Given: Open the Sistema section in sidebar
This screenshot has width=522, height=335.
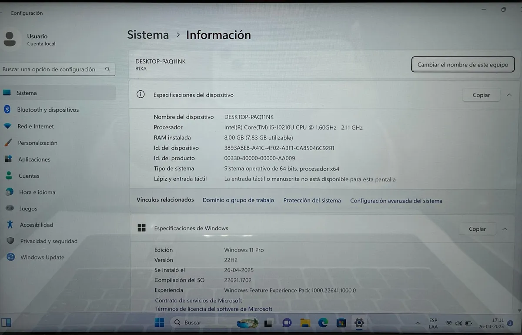Looking at the screenshot, I should (x=58, y=93).
